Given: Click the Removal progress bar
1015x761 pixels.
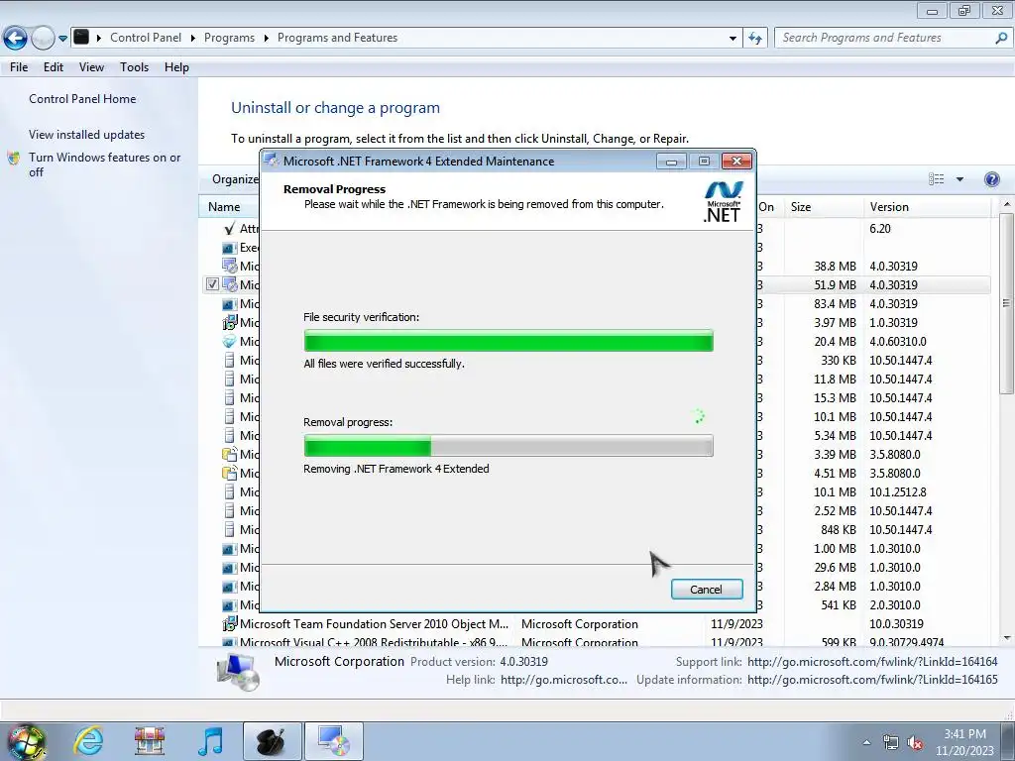Looking at the screenshot, I should 508,446.
